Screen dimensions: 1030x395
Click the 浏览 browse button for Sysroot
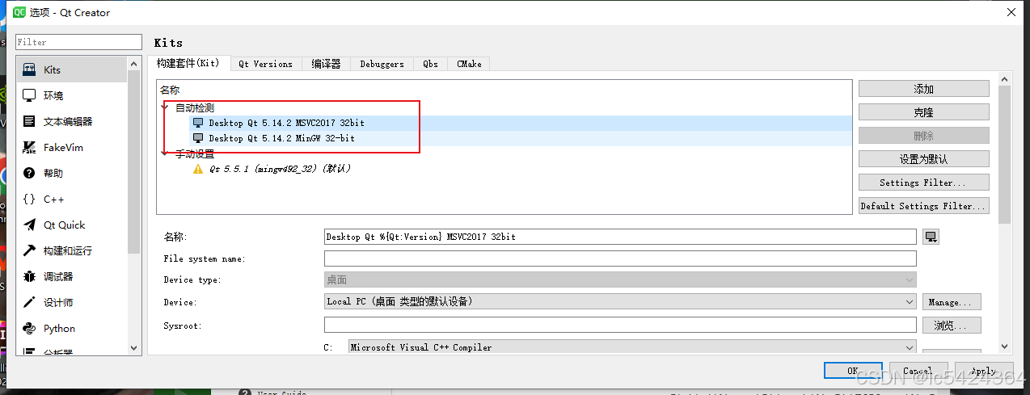click(952, 326)
